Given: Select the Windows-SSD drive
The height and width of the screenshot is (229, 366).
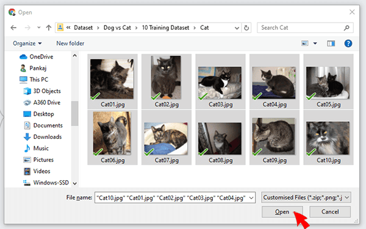Looking at the screenshot, I should [x=46, y=182].
